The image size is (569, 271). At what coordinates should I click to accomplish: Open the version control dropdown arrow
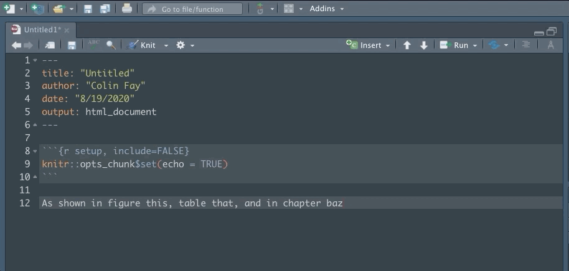click(272, 9)
